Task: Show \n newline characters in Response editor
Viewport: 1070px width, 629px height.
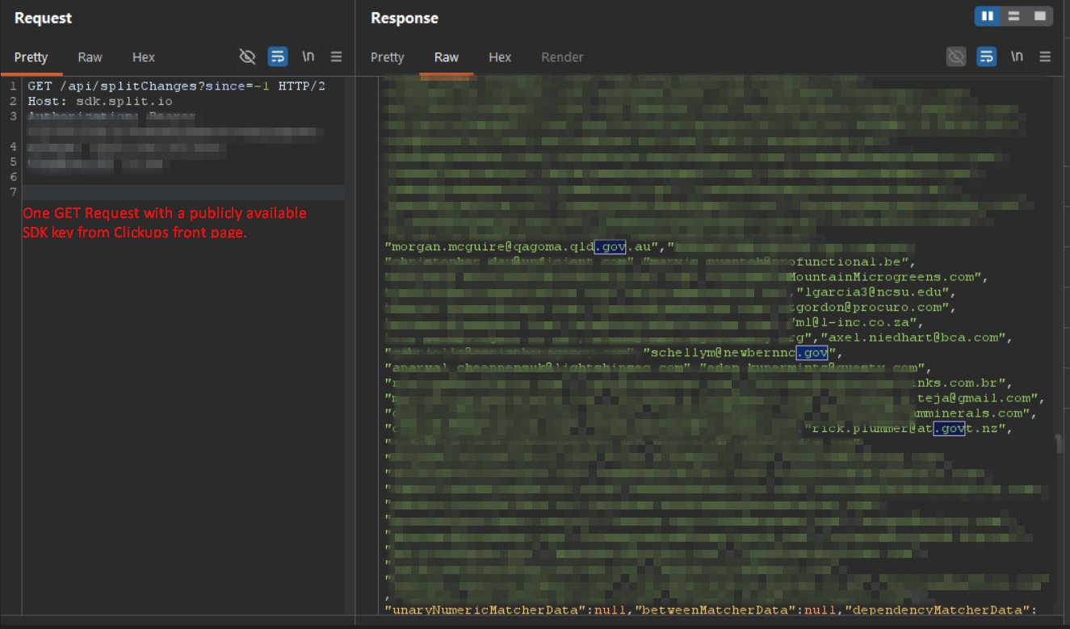Action: tap(1017, 57)
